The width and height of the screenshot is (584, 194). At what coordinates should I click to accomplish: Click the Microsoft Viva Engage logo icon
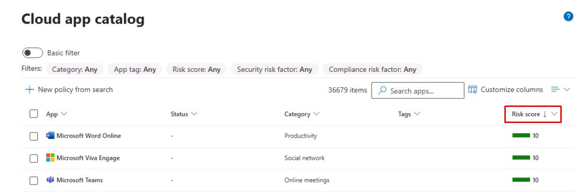click(x=50, y=158)
